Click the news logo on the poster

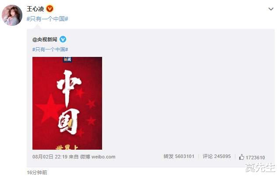[x=67, y=60]
